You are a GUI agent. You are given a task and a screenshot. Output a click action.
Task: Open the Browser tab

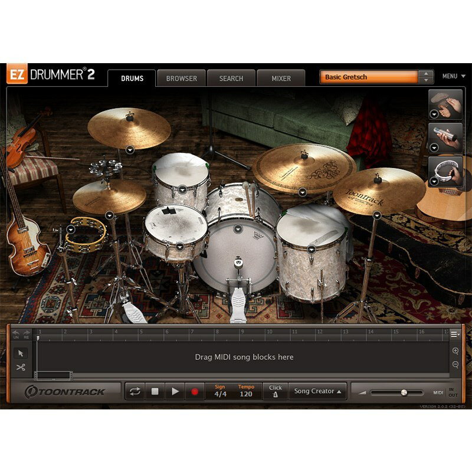181,78
